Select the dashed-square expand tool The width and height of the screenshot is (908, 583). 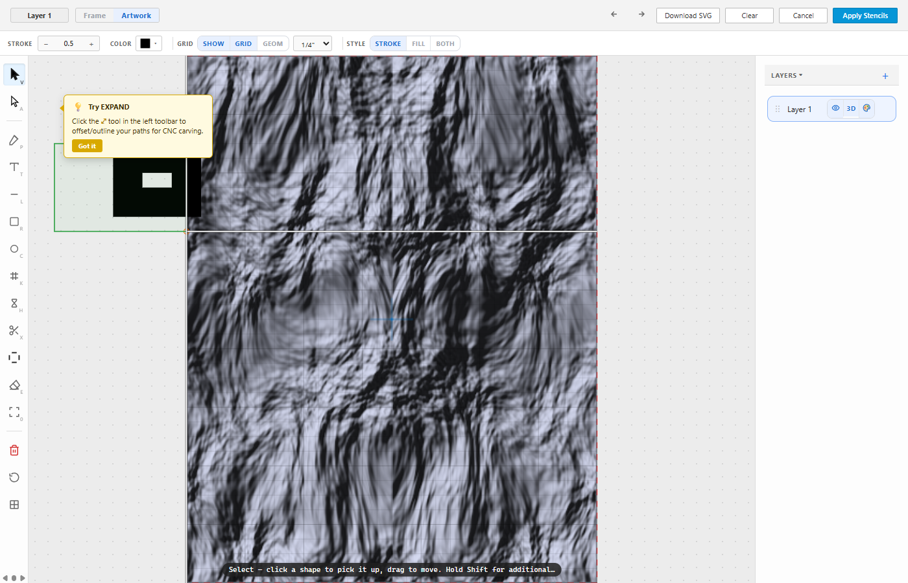coord(14,358)
